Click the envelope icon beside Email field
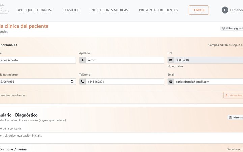The height and width of the screenshot is (152, 243). pyautogui.click(x=171, y=82)
